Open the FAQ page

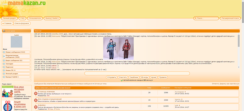coord(22,18)
